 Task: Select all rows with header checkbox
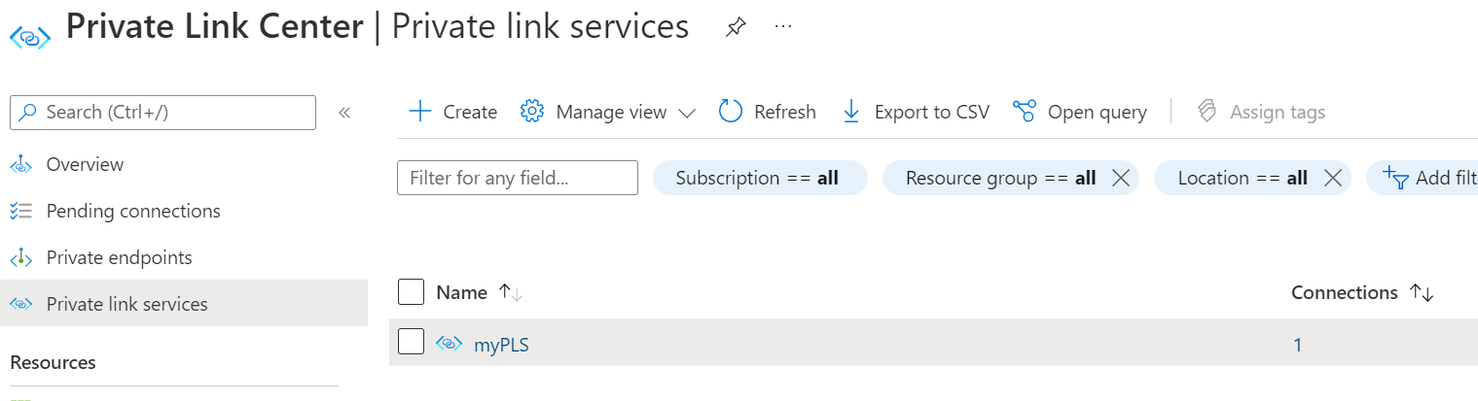[412, 292]
